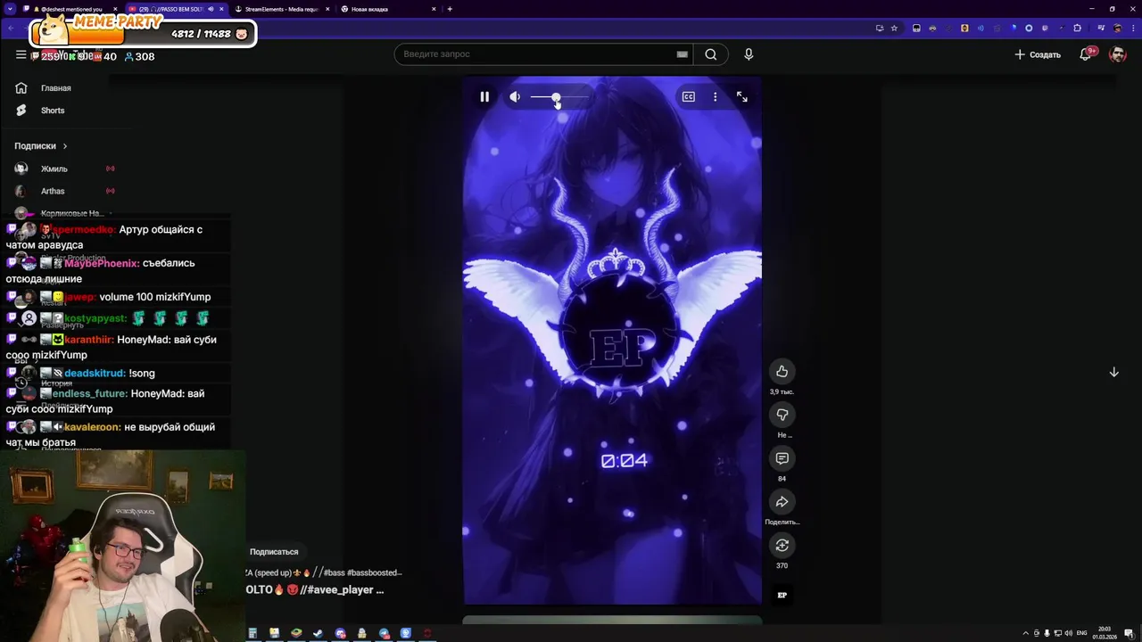The height and width of the screenshot is (642, 1142).
Task: Open the comments of the Short
Action: [782, 458]
